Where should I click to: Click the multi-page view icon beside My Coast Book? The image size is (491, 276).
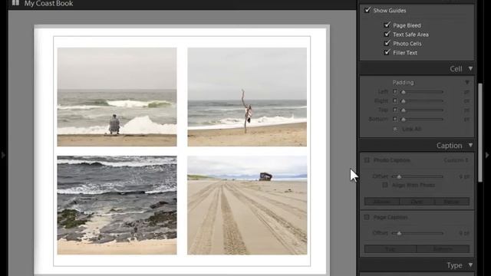point(15,3)
